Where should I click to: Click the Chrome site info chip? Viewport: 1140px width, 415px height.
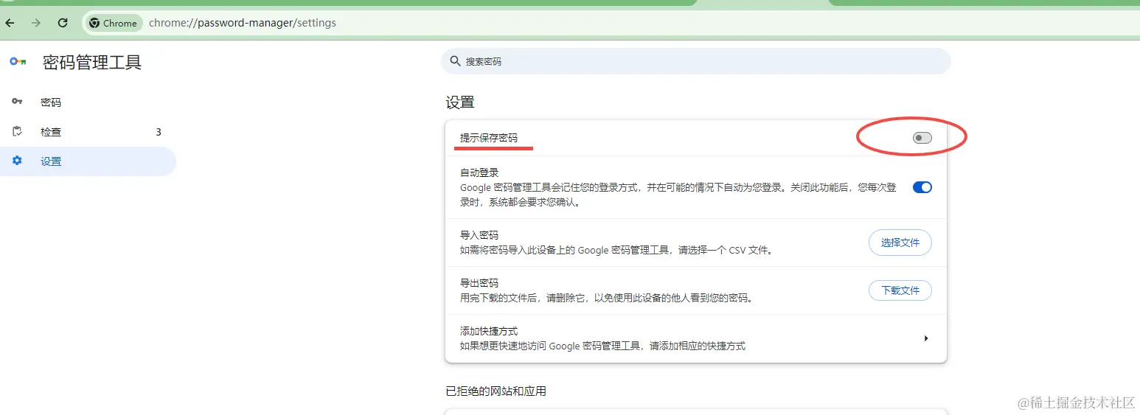coord(113,23)
